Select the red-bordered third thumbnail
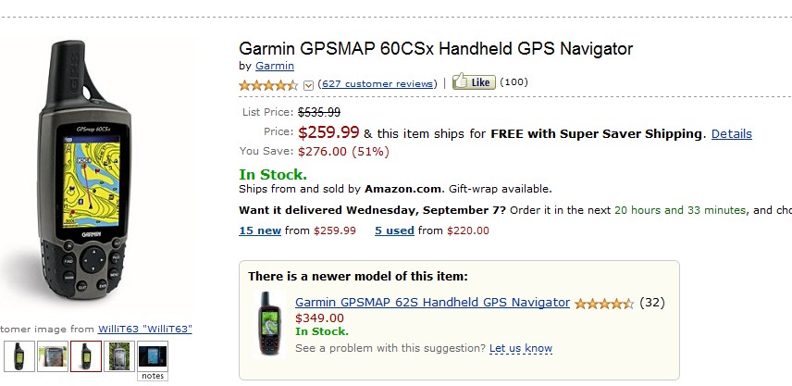 click(x=86, y=355)
